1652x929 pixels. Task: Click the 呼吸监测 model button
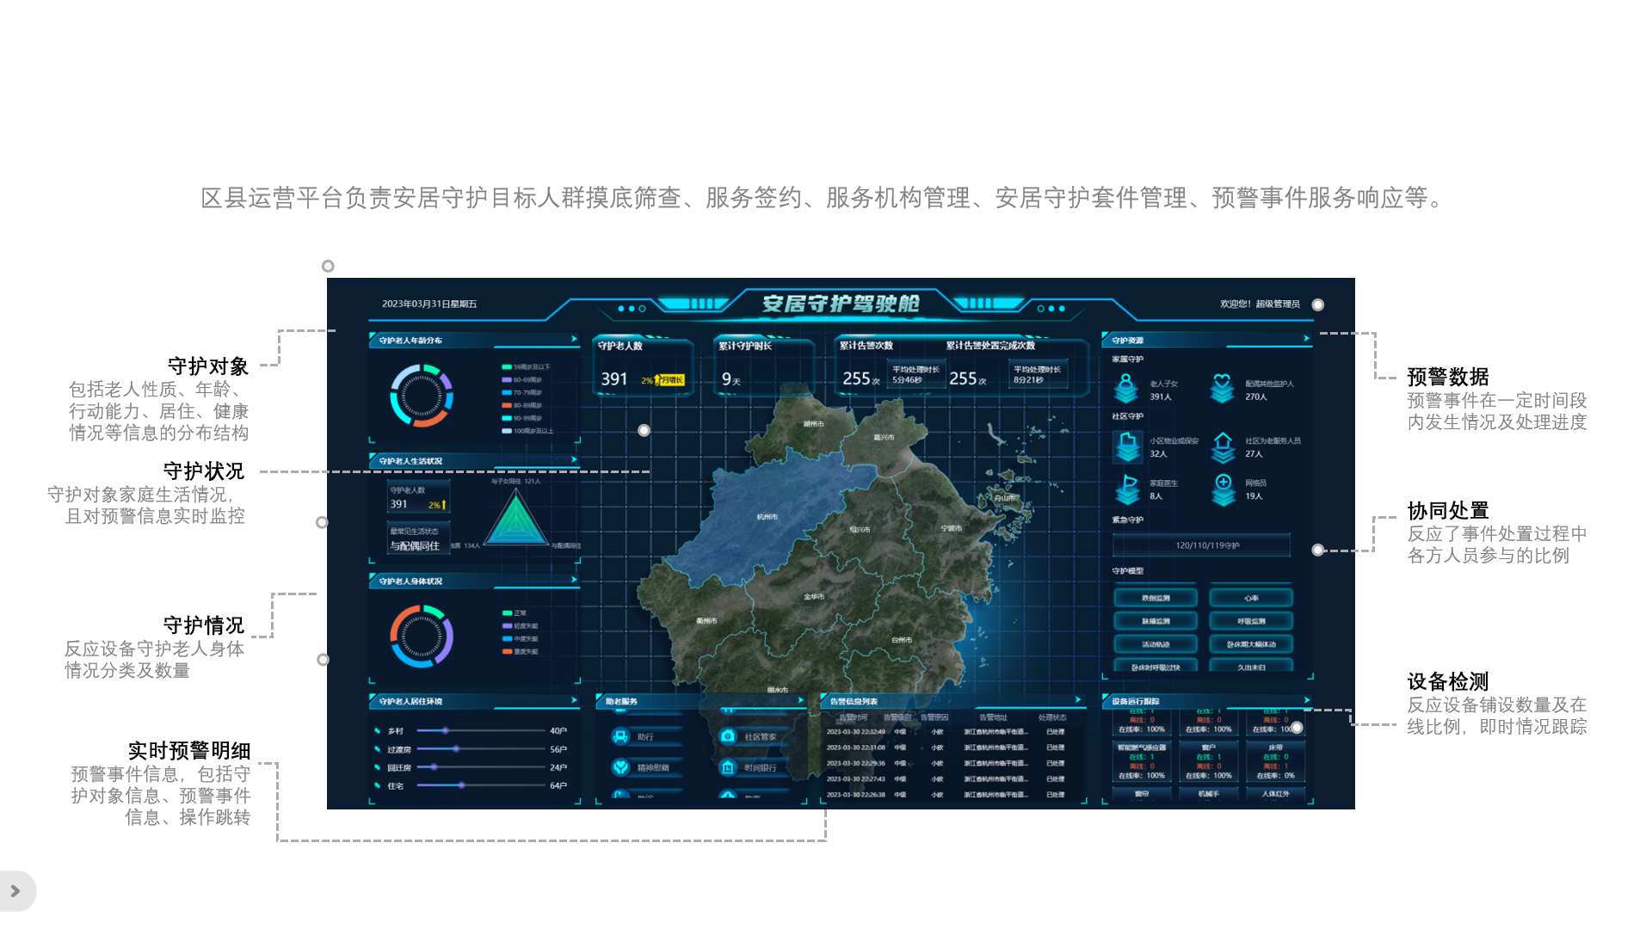tap(1251, 621)
